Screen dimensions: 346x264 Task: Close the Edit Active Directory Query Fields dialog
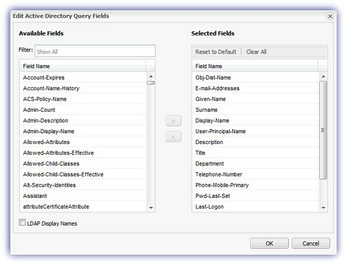(330, 16)
